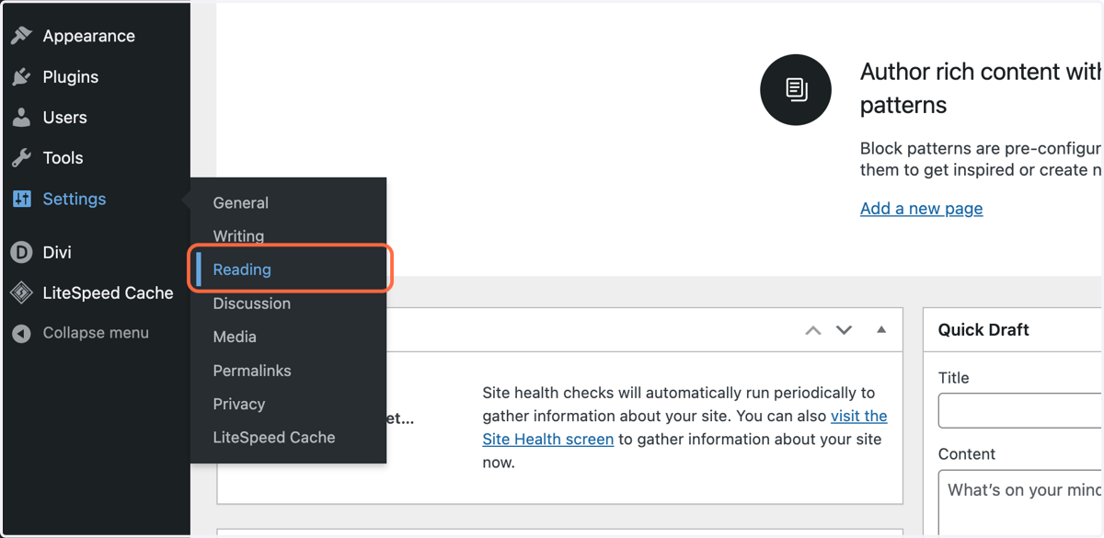Click the Tools wrench icon
This screenshot has width=1104, height=538.
coord(21,158)
